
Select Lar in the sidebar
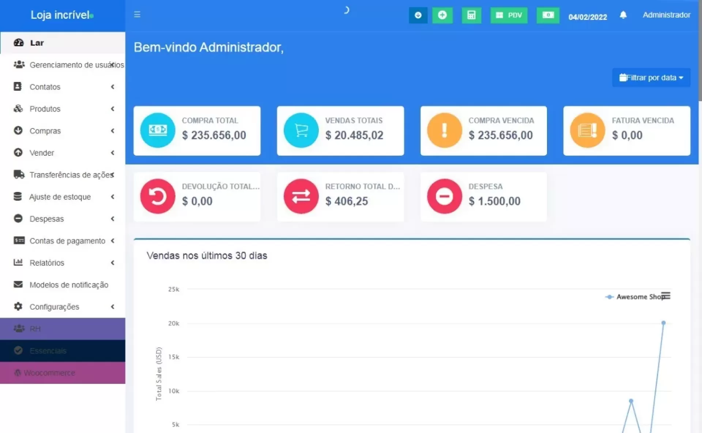[37, 43]
